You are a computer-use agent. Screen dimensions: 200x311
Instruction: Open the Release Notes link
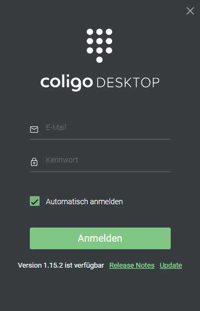click(132, 265)
